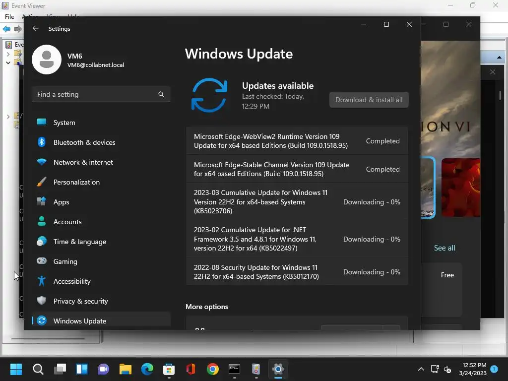Image resolution: width=508 pixels, height=381 pixels.
Task: Select the KB5023706 cumulative update entry
Action: (x=297, y=202)
